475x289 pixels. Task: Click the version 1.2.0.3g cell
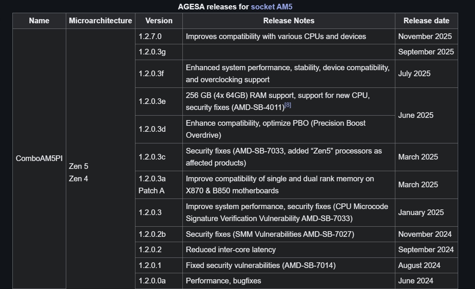pyautogui.click(x=152, y=52)
